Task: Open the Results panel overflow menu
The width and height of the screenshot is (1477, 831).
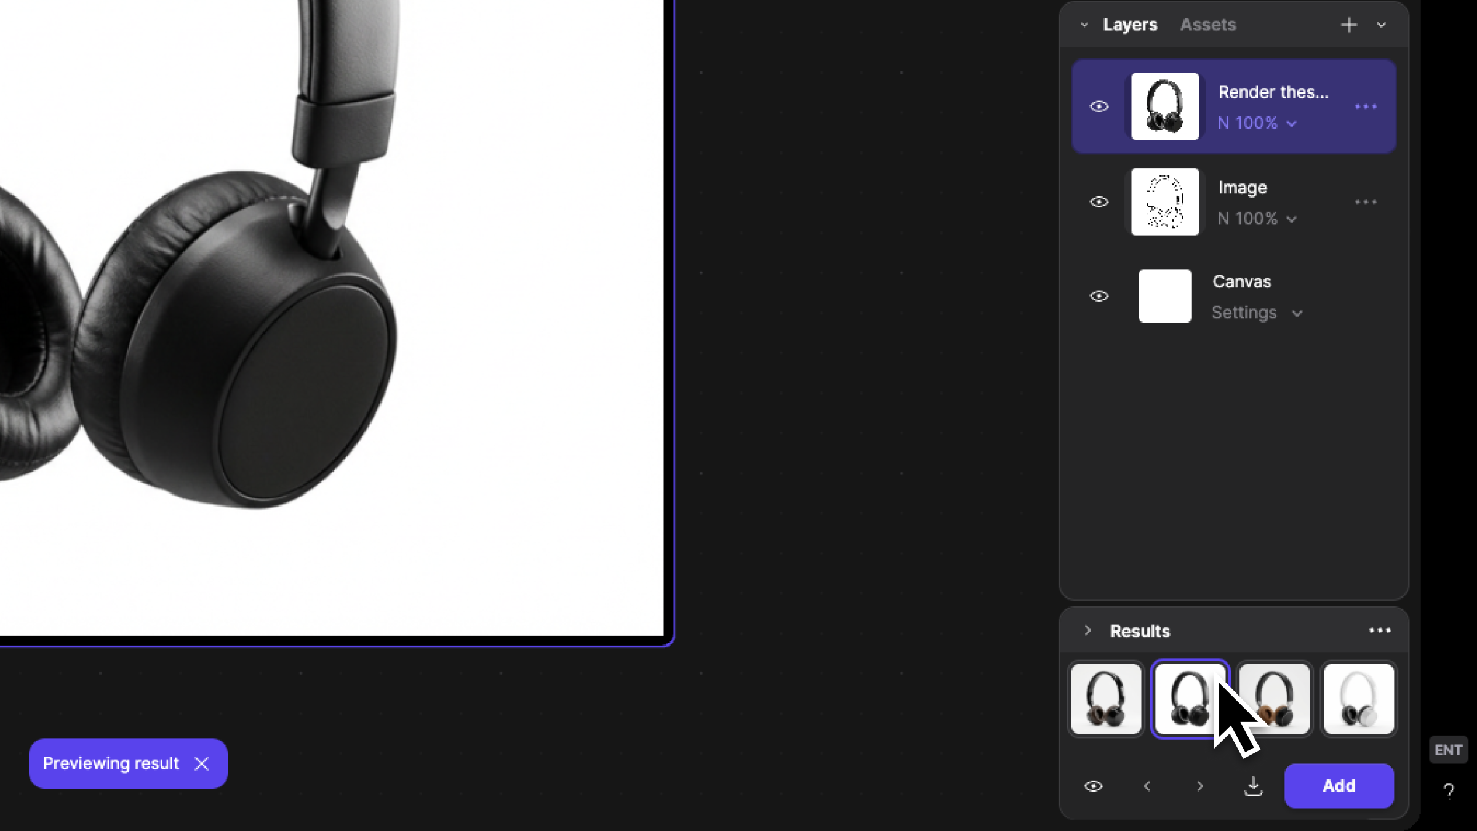Action: [x=1380, y=630]
